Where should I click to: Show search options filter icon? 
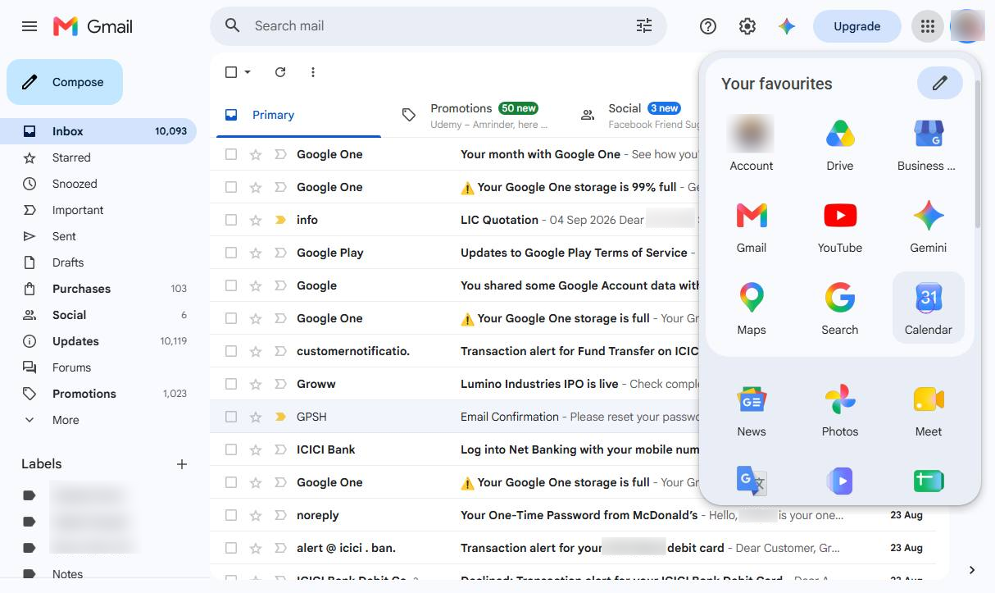(x=644, y=26)
